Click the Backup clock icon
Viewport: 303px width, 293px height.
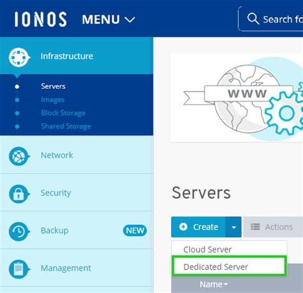click(19, 232)
